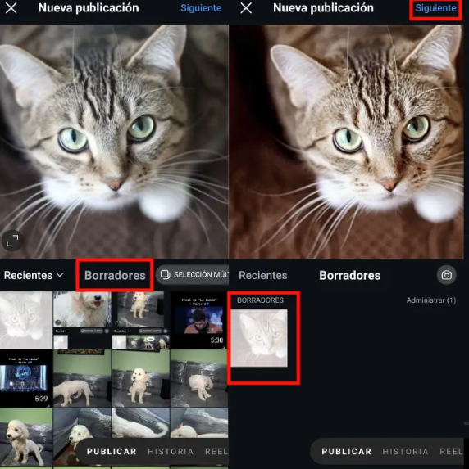Choose HISTORIA mode on left screen

[171, 451]
